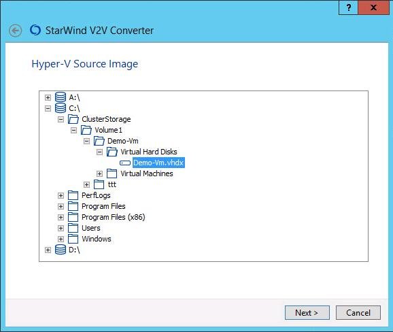Expand the Virtual Machines folder

[x=99, y=173]
